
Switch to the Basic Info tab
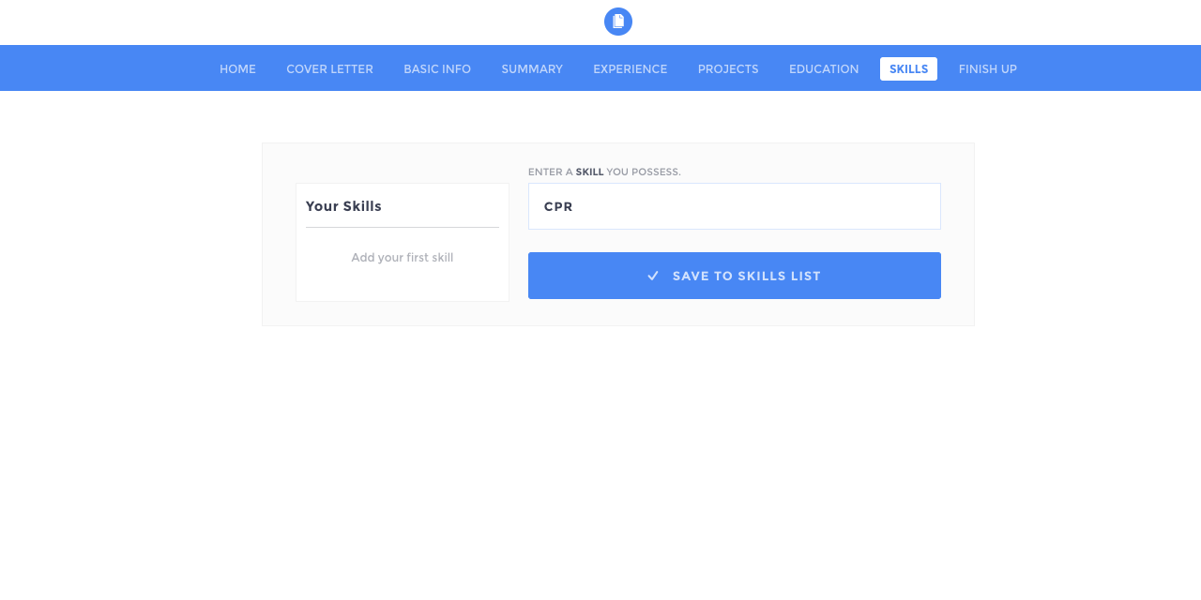coord(437,69)
